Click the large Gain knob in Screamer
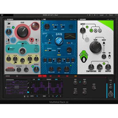This screenshot has height=118, width=118. (95, 47)
